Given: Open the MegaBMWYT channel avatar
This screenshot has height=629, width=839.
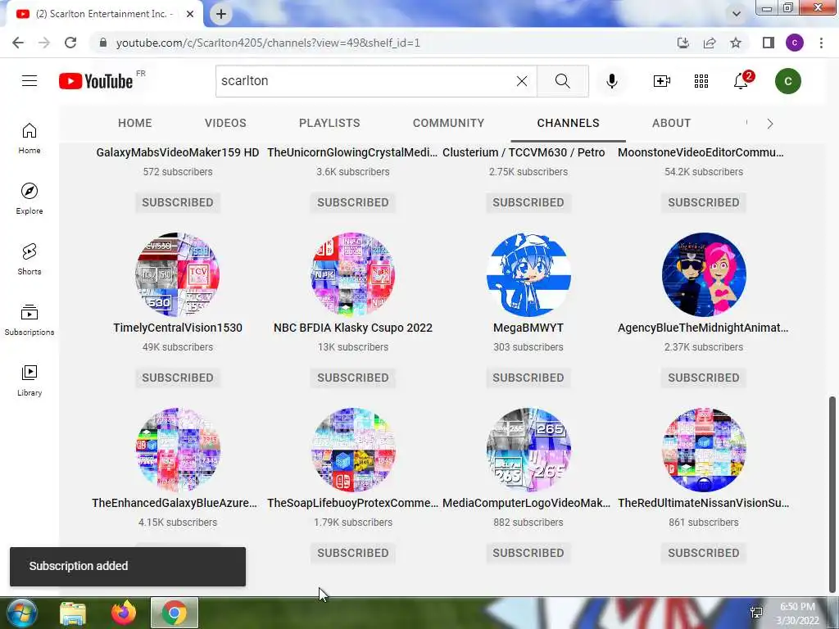Looking at the screenshot, I should pos(528,274).
